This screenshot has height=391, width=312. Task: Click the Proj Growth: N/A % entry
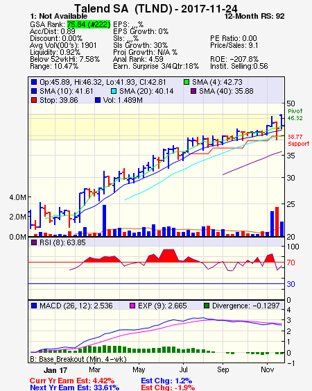click(145, 52)
